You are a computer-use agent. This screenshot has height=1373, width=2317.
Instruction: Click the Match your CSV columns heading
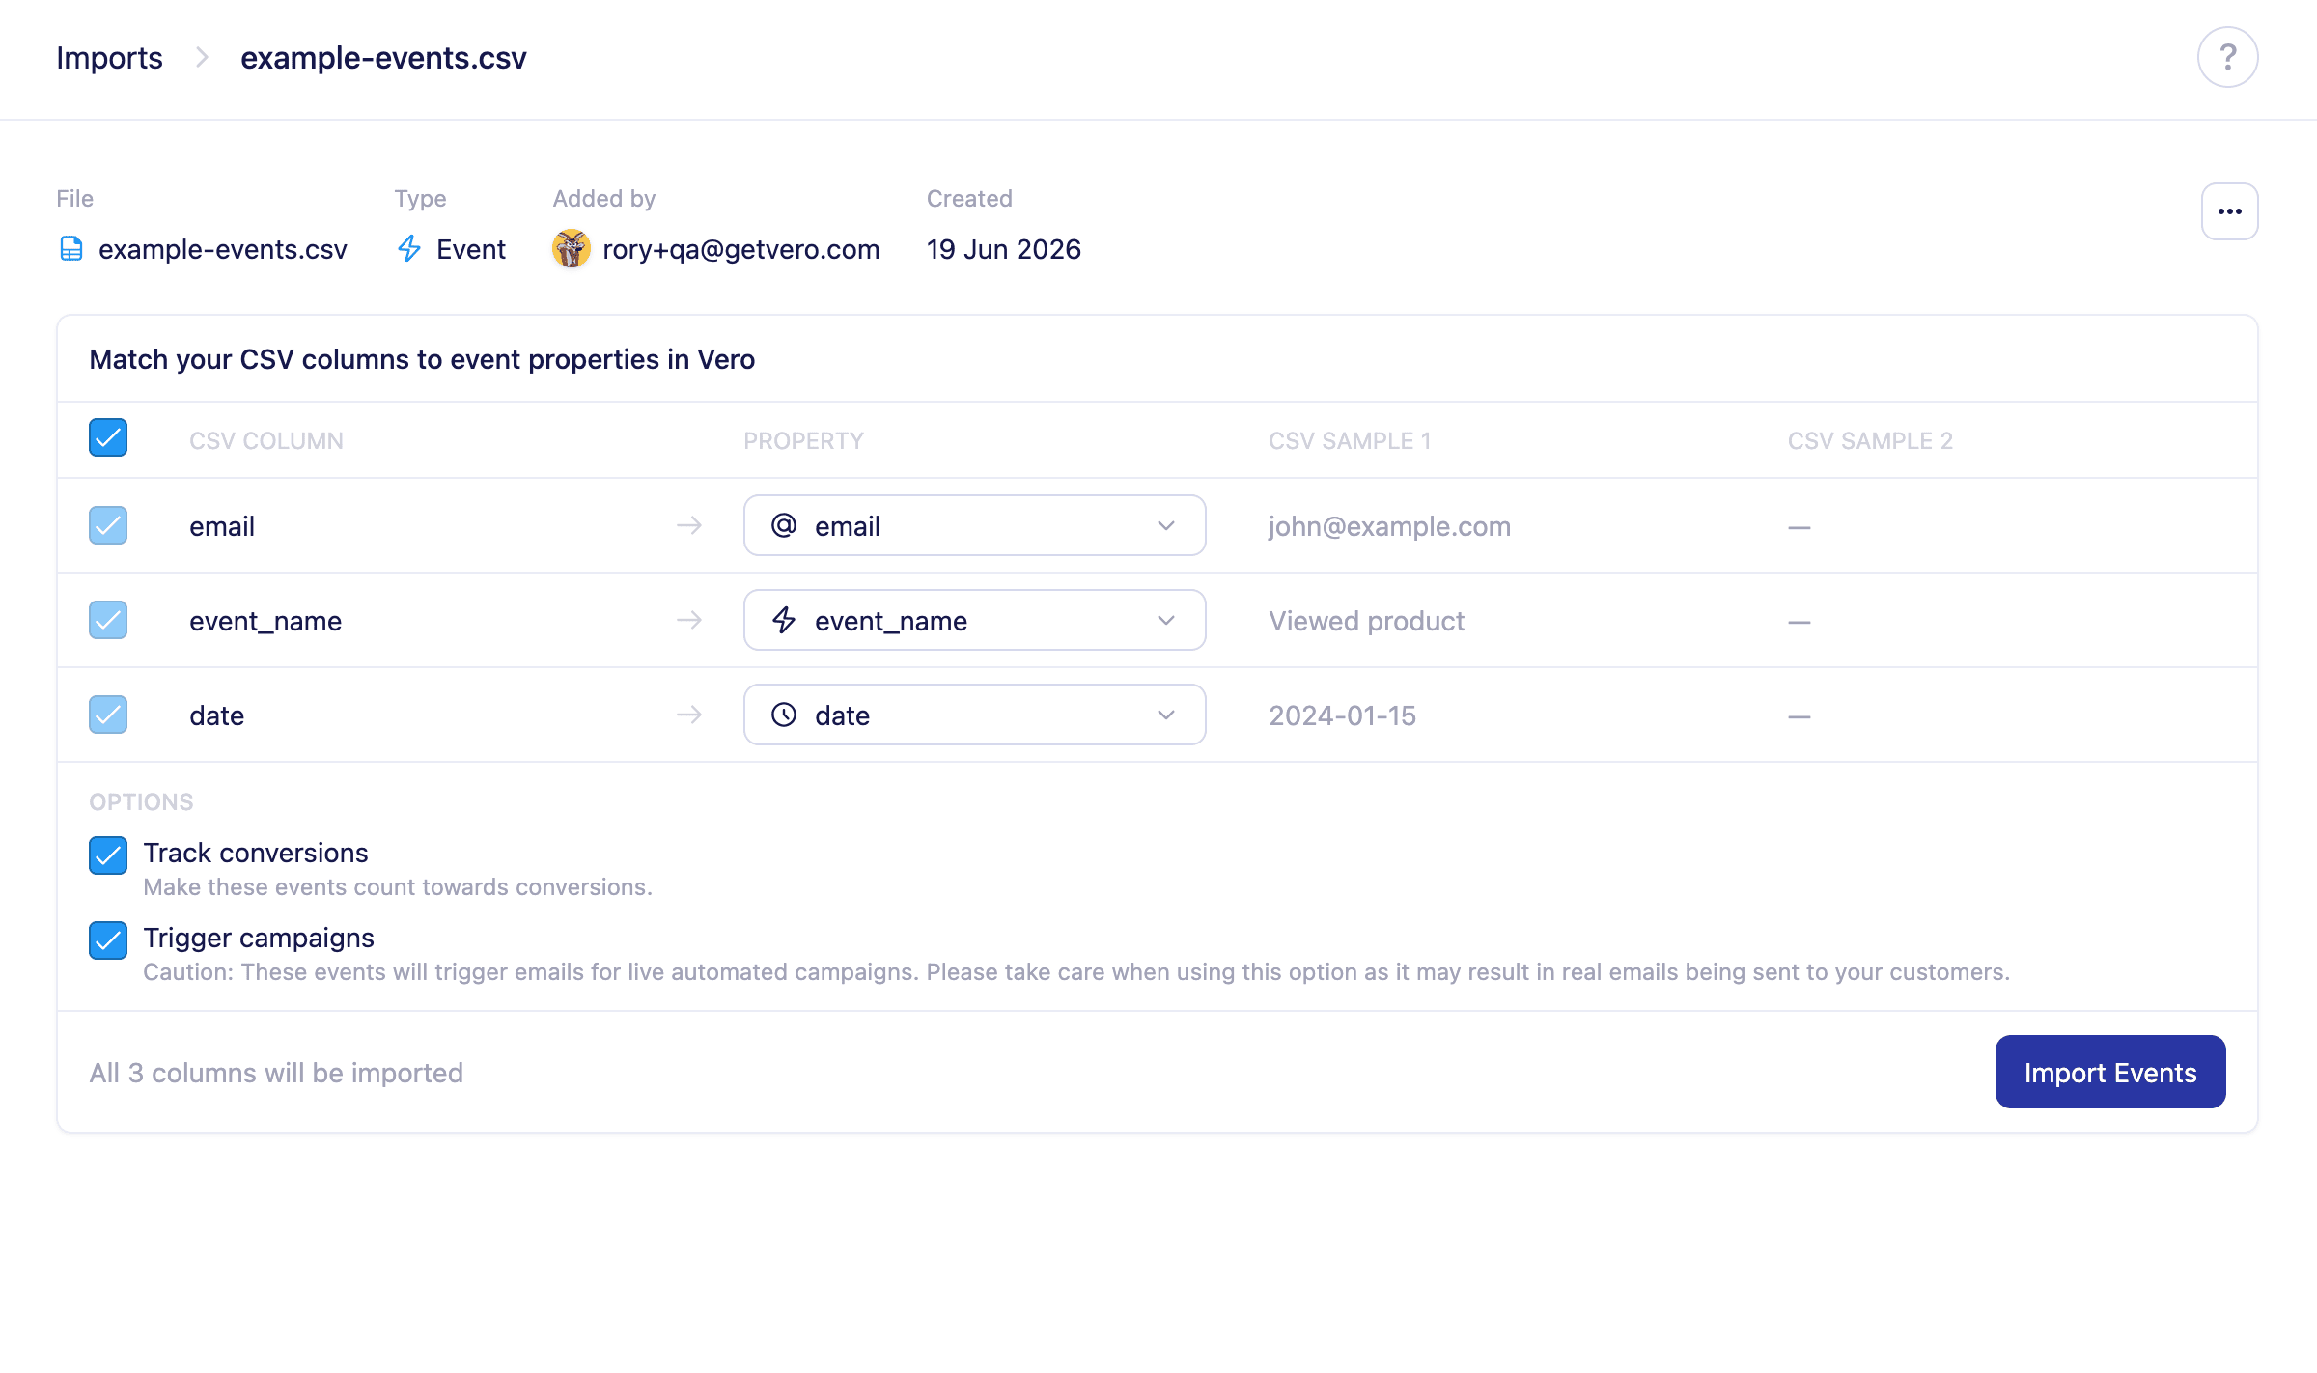pos(422,359)
